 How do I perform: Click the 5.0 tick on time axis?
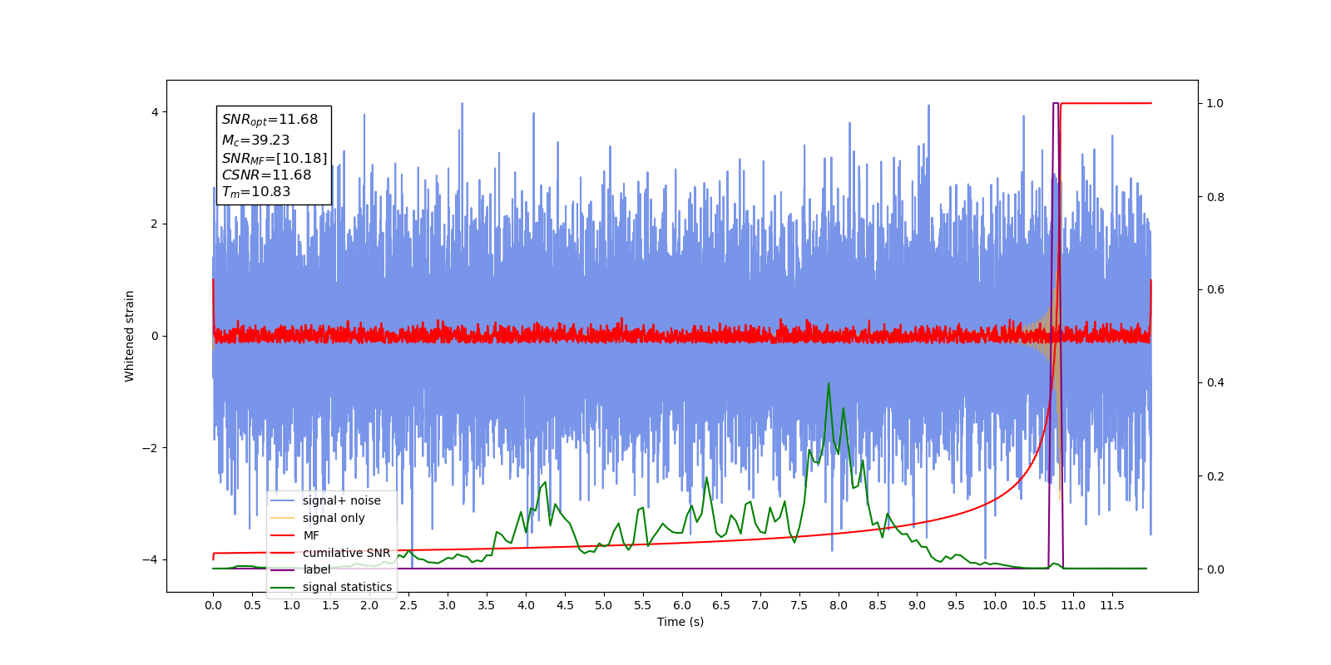pyautogui.click(x=604, y=605)
